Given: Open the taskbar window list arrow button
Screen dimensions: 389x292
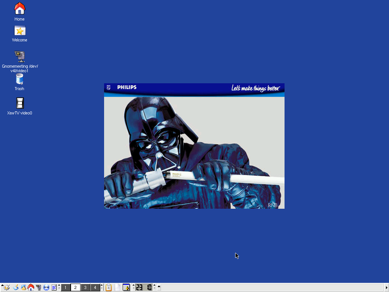Looking at the screenshot, I should (x=159, y=287).
